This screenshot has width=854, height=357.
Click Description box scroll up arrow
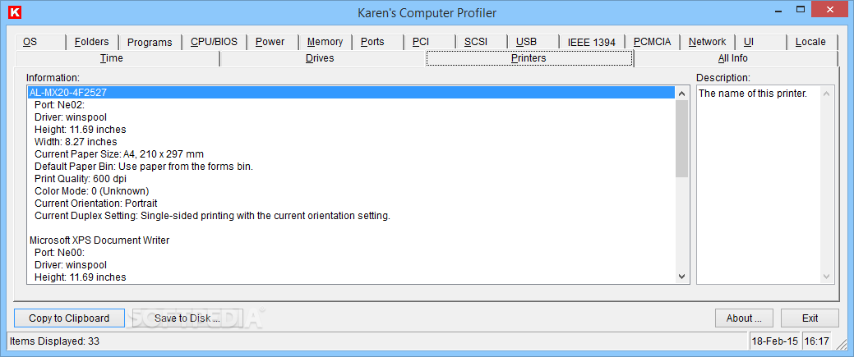coord(827,94)
